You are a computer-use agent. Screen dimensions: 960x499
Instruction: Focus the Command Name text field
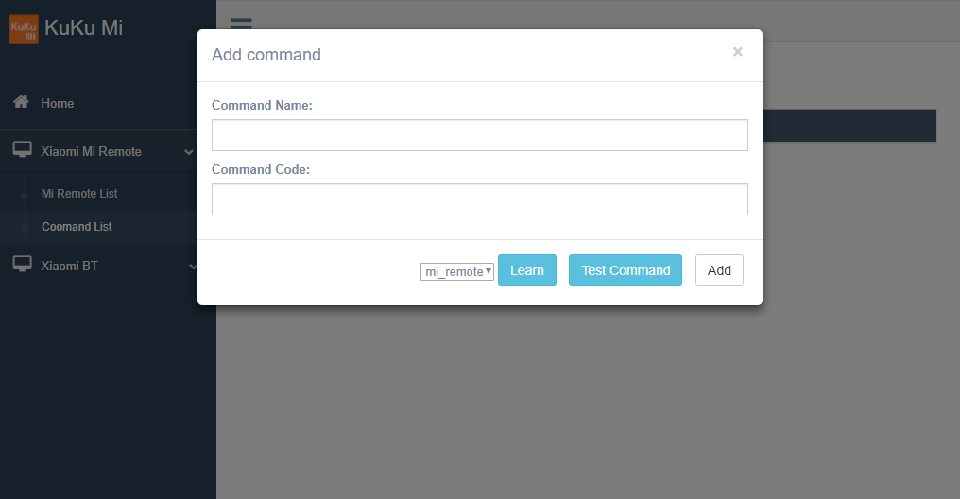tap(479, 135)
